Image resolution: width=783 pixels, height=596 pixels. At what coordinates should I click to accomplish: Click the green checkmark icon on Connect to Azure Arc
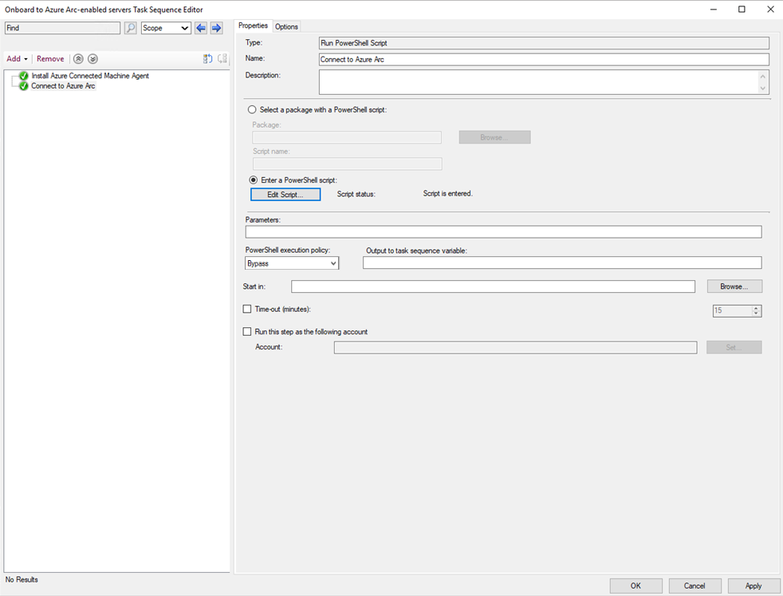pyautogui.click(x=22, y=85)
